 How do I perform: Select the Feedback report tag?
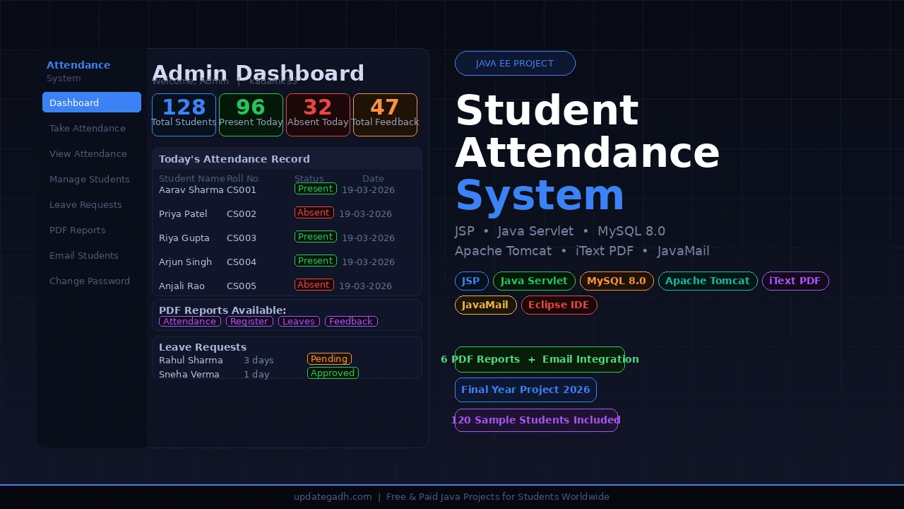pos(351,322)
